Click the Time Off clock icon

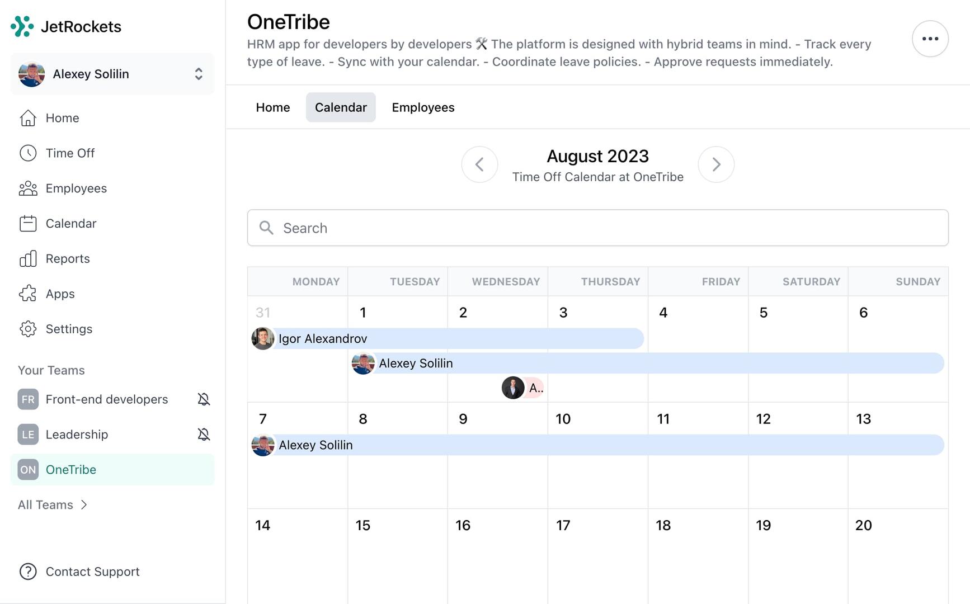tap(28, 153)
